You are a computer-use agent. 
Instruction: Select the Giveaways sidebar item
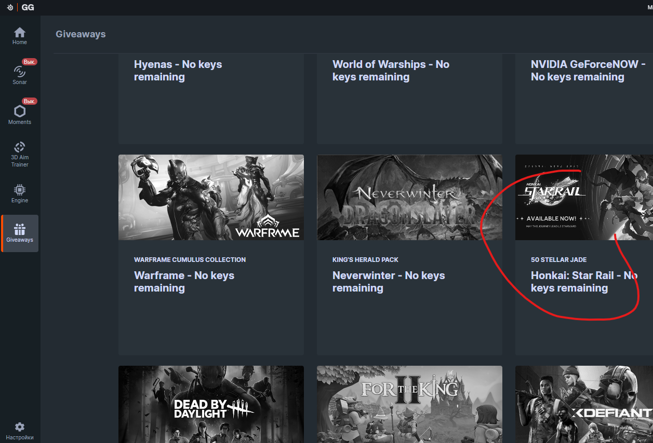(20, 233)
